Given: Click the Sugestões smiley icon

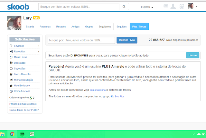Looking at the screenshot, I should [11, 69].
